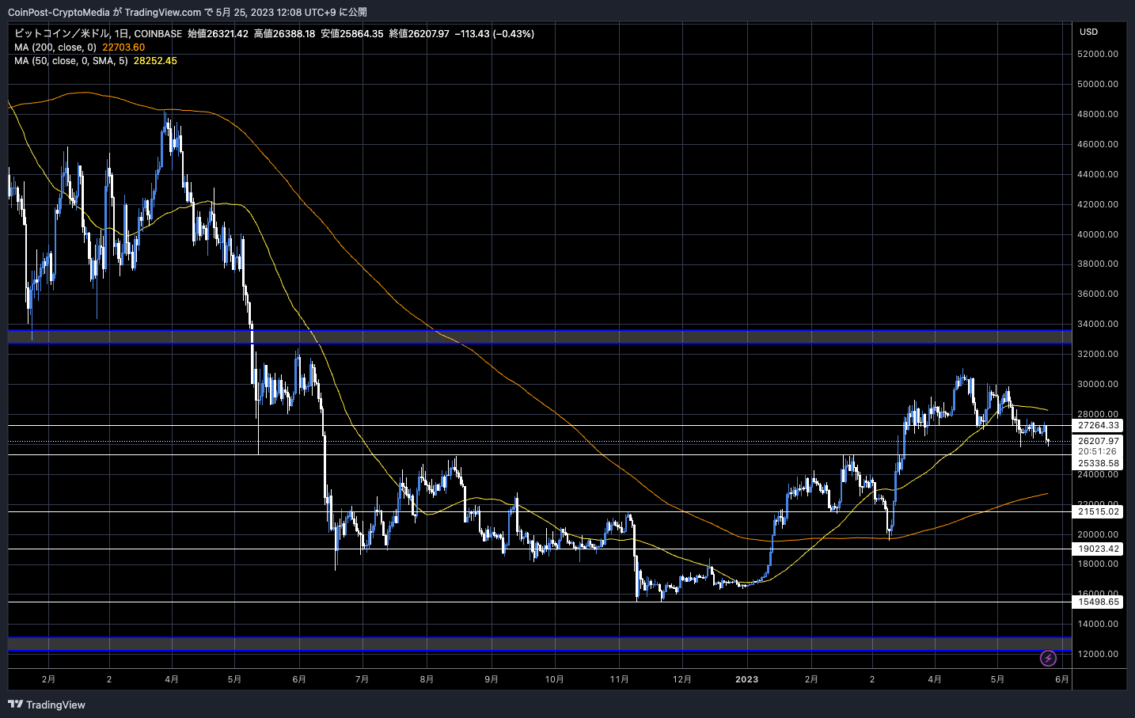Click the 52000.00 price axis label

click(x=1098, y=54)
